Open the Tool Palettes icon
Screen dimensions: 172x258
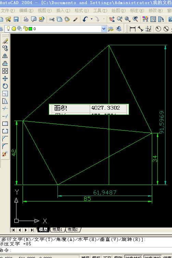(161, 19)
